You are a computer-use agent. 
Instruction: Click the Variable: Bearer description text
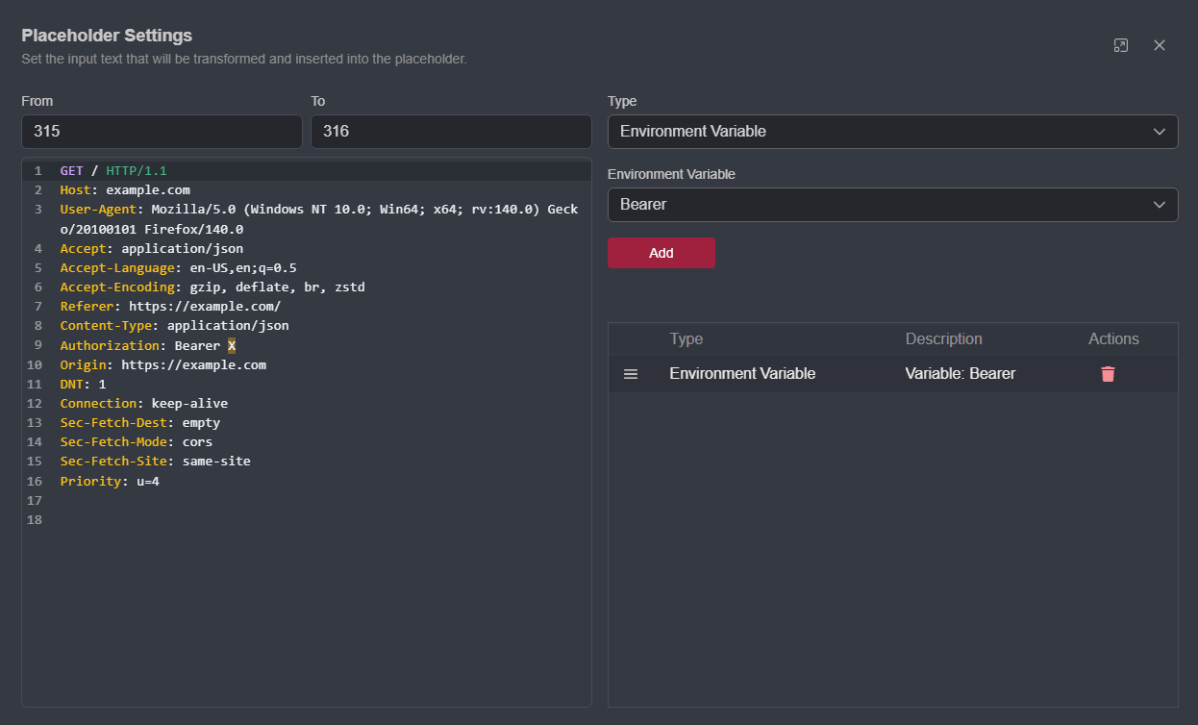(x=960, y=374)
